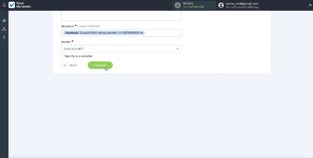Open the connections sitemap sidebar icon

pyautogui.click(x=4, y=29)
